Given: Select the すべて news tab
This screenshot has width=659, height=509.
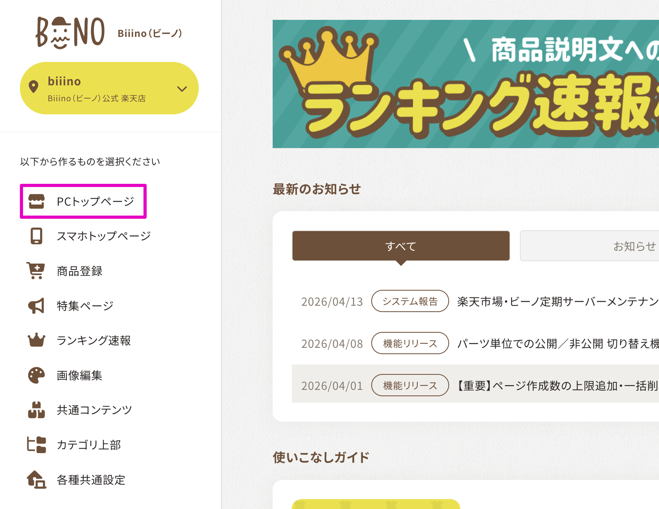Looking at the screenshot, I should [401, 246].
